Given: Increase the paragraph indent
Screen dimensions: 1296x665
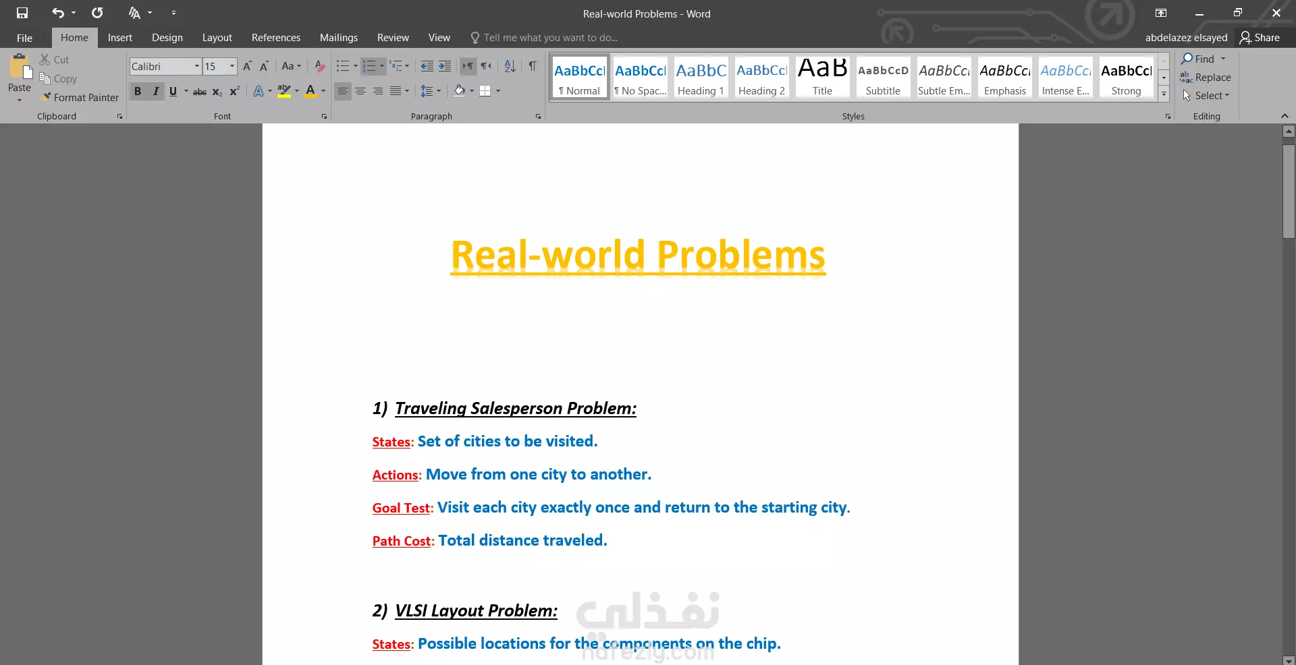Looking at the screenshot, I should point(444,66).
